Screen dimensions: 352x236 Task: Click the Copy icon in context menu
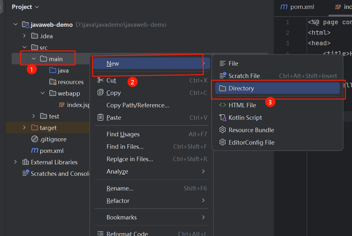click(100, 92)
